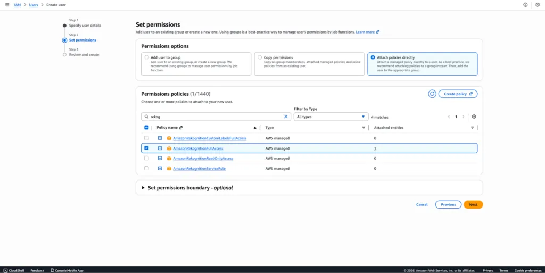Click the search magnifier icon

(x=147, y=117)
